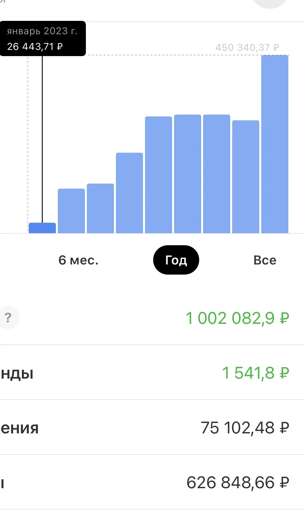The height and width of the screenshot is (511, 305).
Task: Tap the second bar in the chart
Action: pyautogui.click(x=72, y=211)
